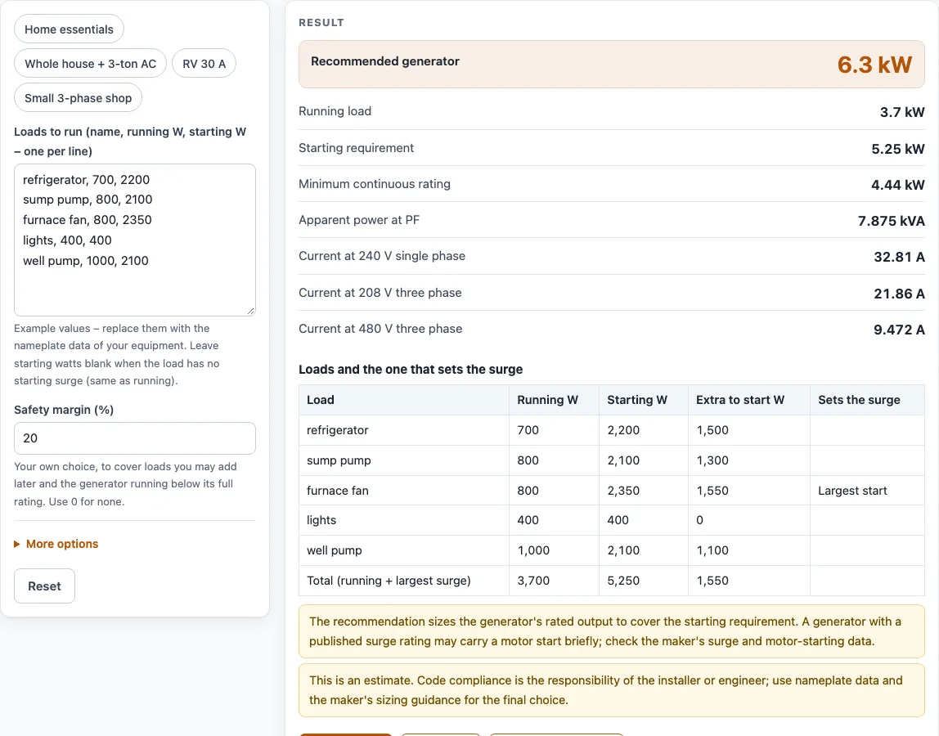The width and height of the screenshot is (939, 736).
Task: Click well pump's 1,100 extra watts cell
Action: 749,550
